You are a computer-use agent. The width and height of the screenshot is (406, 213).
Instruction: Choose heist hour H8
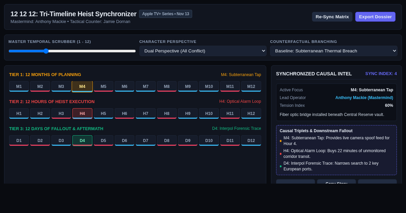167,114
